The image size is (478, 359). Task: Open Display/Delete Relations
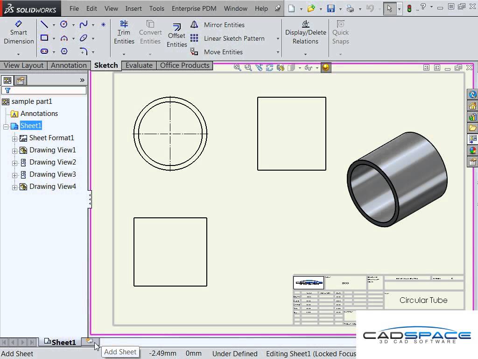(305, 33)
